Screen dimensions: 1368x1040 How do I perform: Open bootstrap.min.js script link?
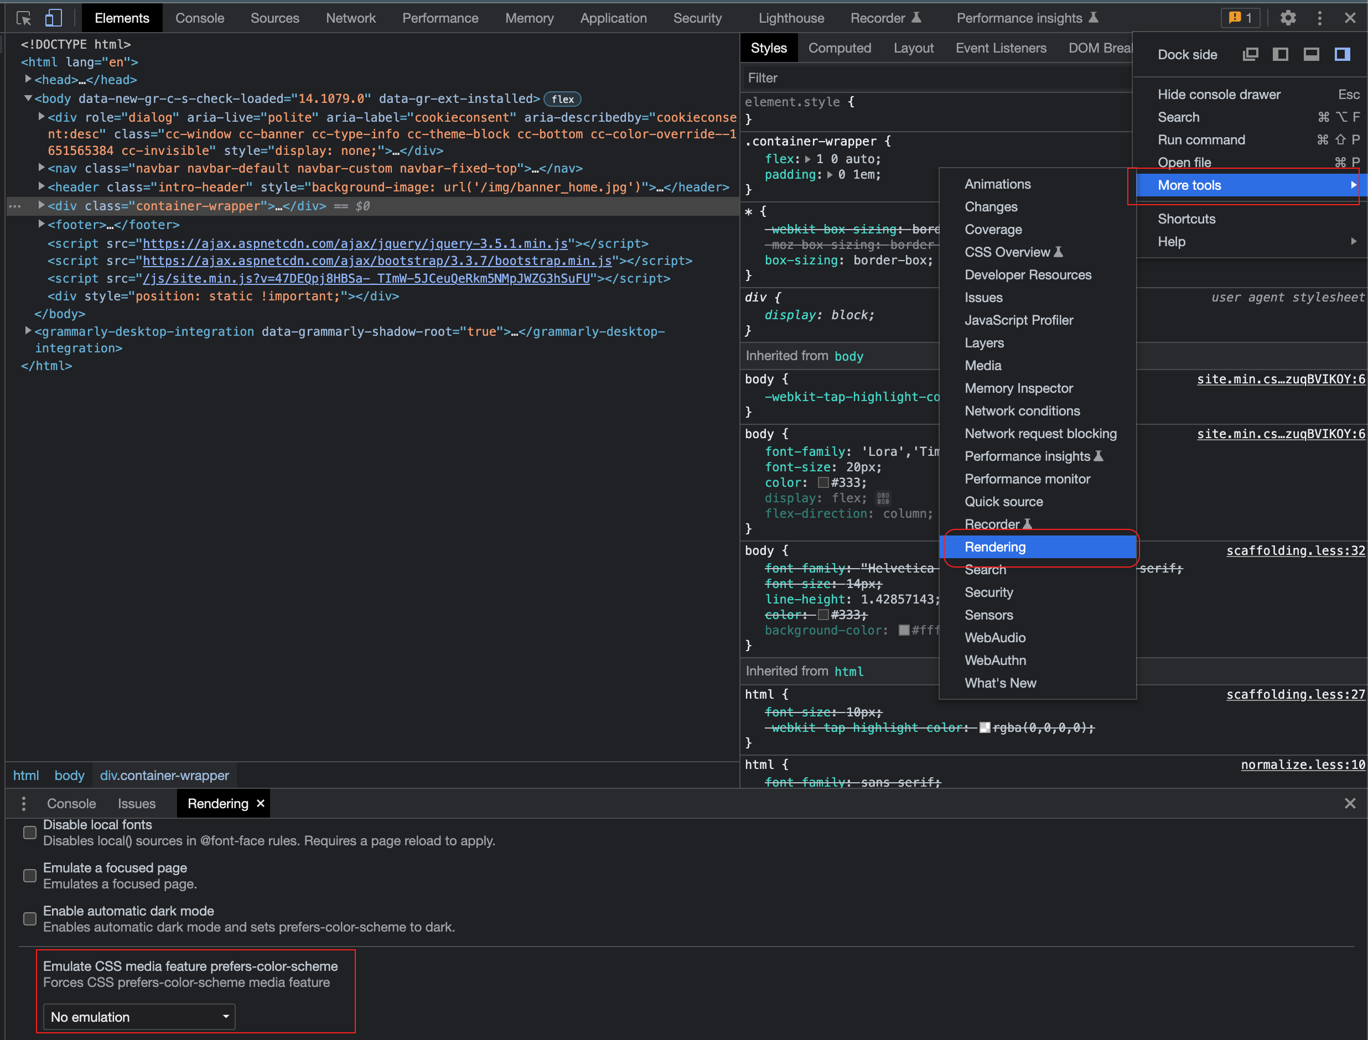point(377,261)
